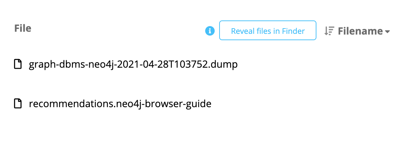Click the document icon beside recommendations guide
The image size is (401, 141).
tap(17, 103)
